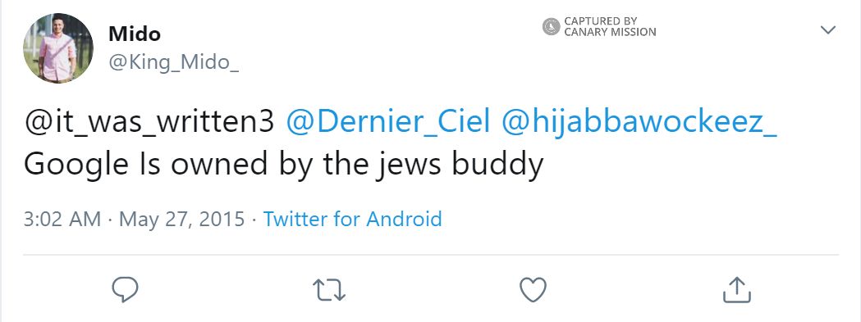861x322 pixels.
Task: Open the @King_Mido_ handle
Action: (x=173, y=62)
